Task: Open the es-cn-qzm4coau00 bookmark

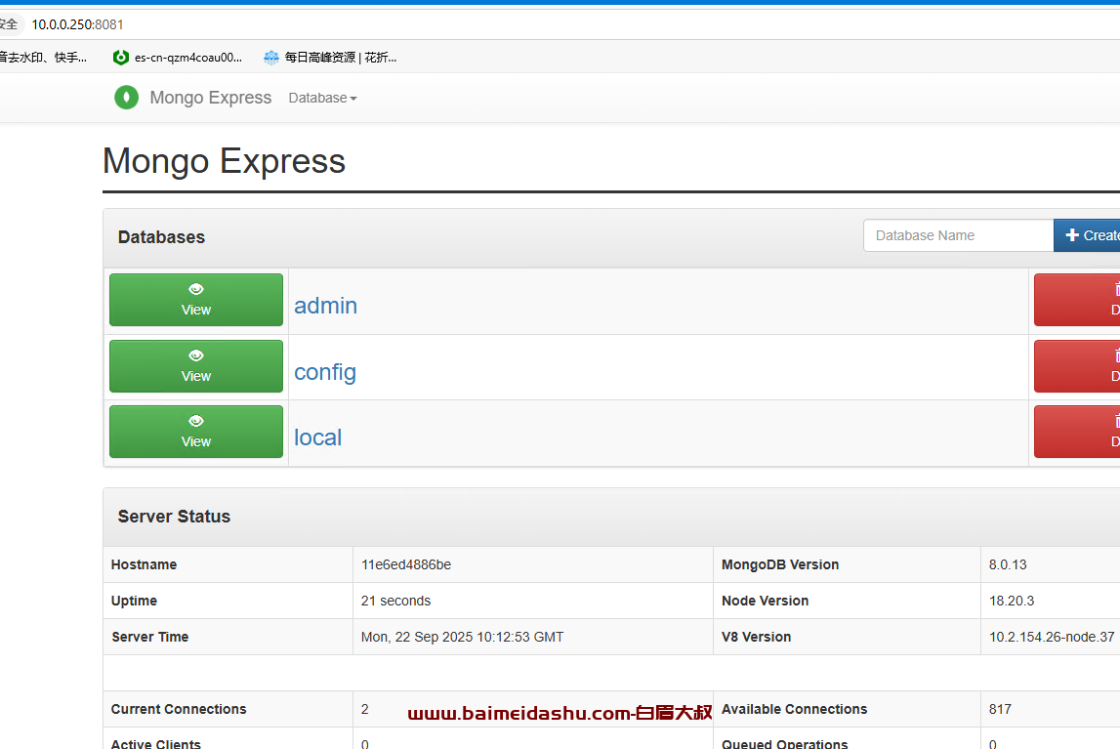Action: (x=178, y=57)
